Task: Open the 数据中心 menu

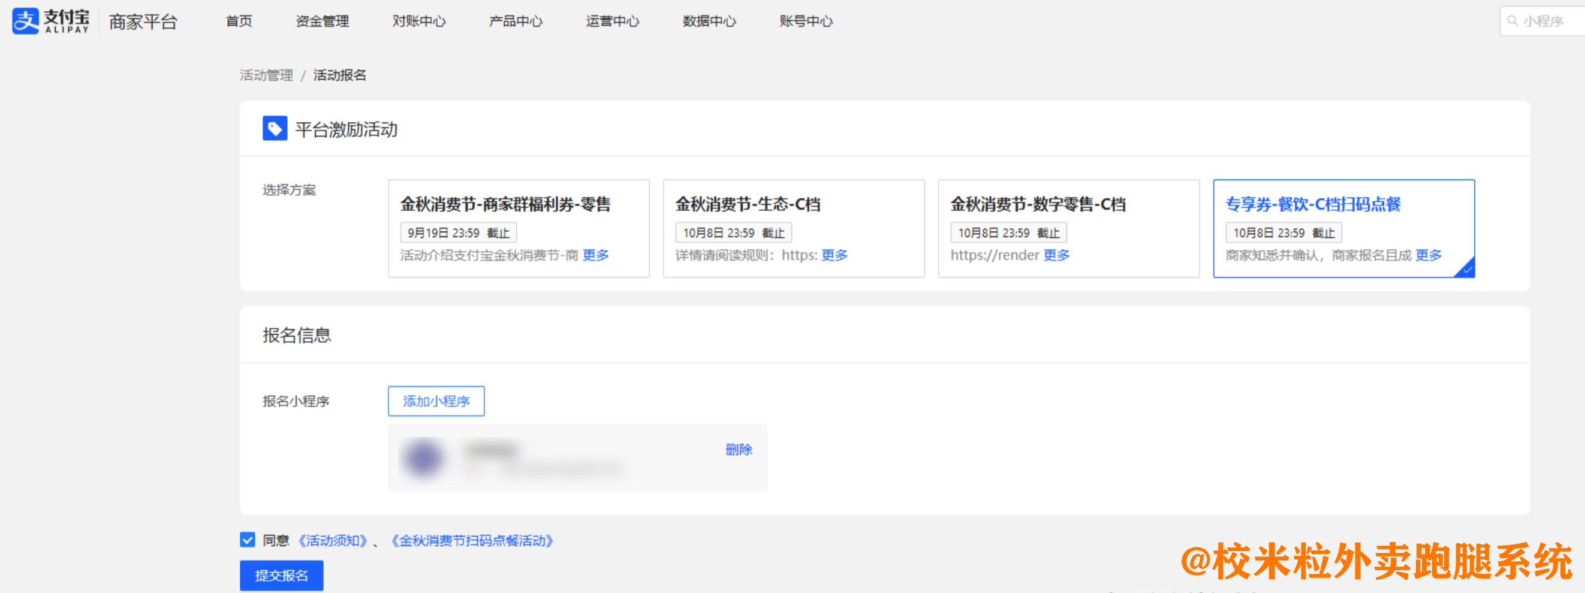Action: pos(709,20)
